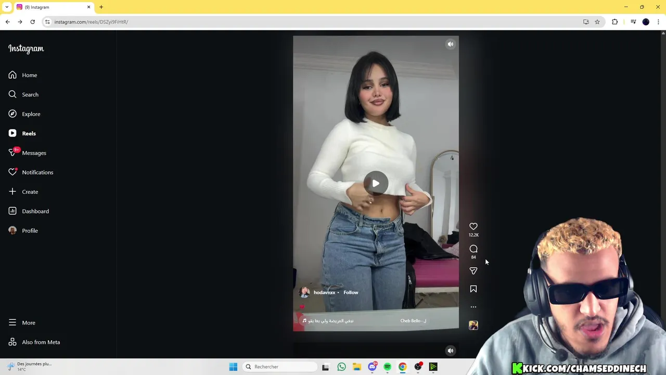The image size is (666, 375).
Task: Open OBS Studio from the taskbar
Action: (418, 367)
